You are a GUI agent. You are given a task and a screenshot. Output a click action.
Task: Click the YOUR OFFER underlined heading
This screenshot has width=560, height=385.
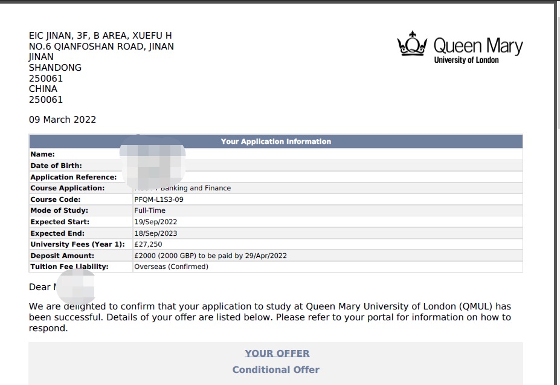coord(277,354)
